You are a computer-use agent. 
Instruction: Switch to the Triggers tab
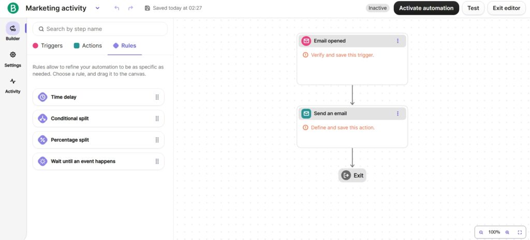pos(48,45)
